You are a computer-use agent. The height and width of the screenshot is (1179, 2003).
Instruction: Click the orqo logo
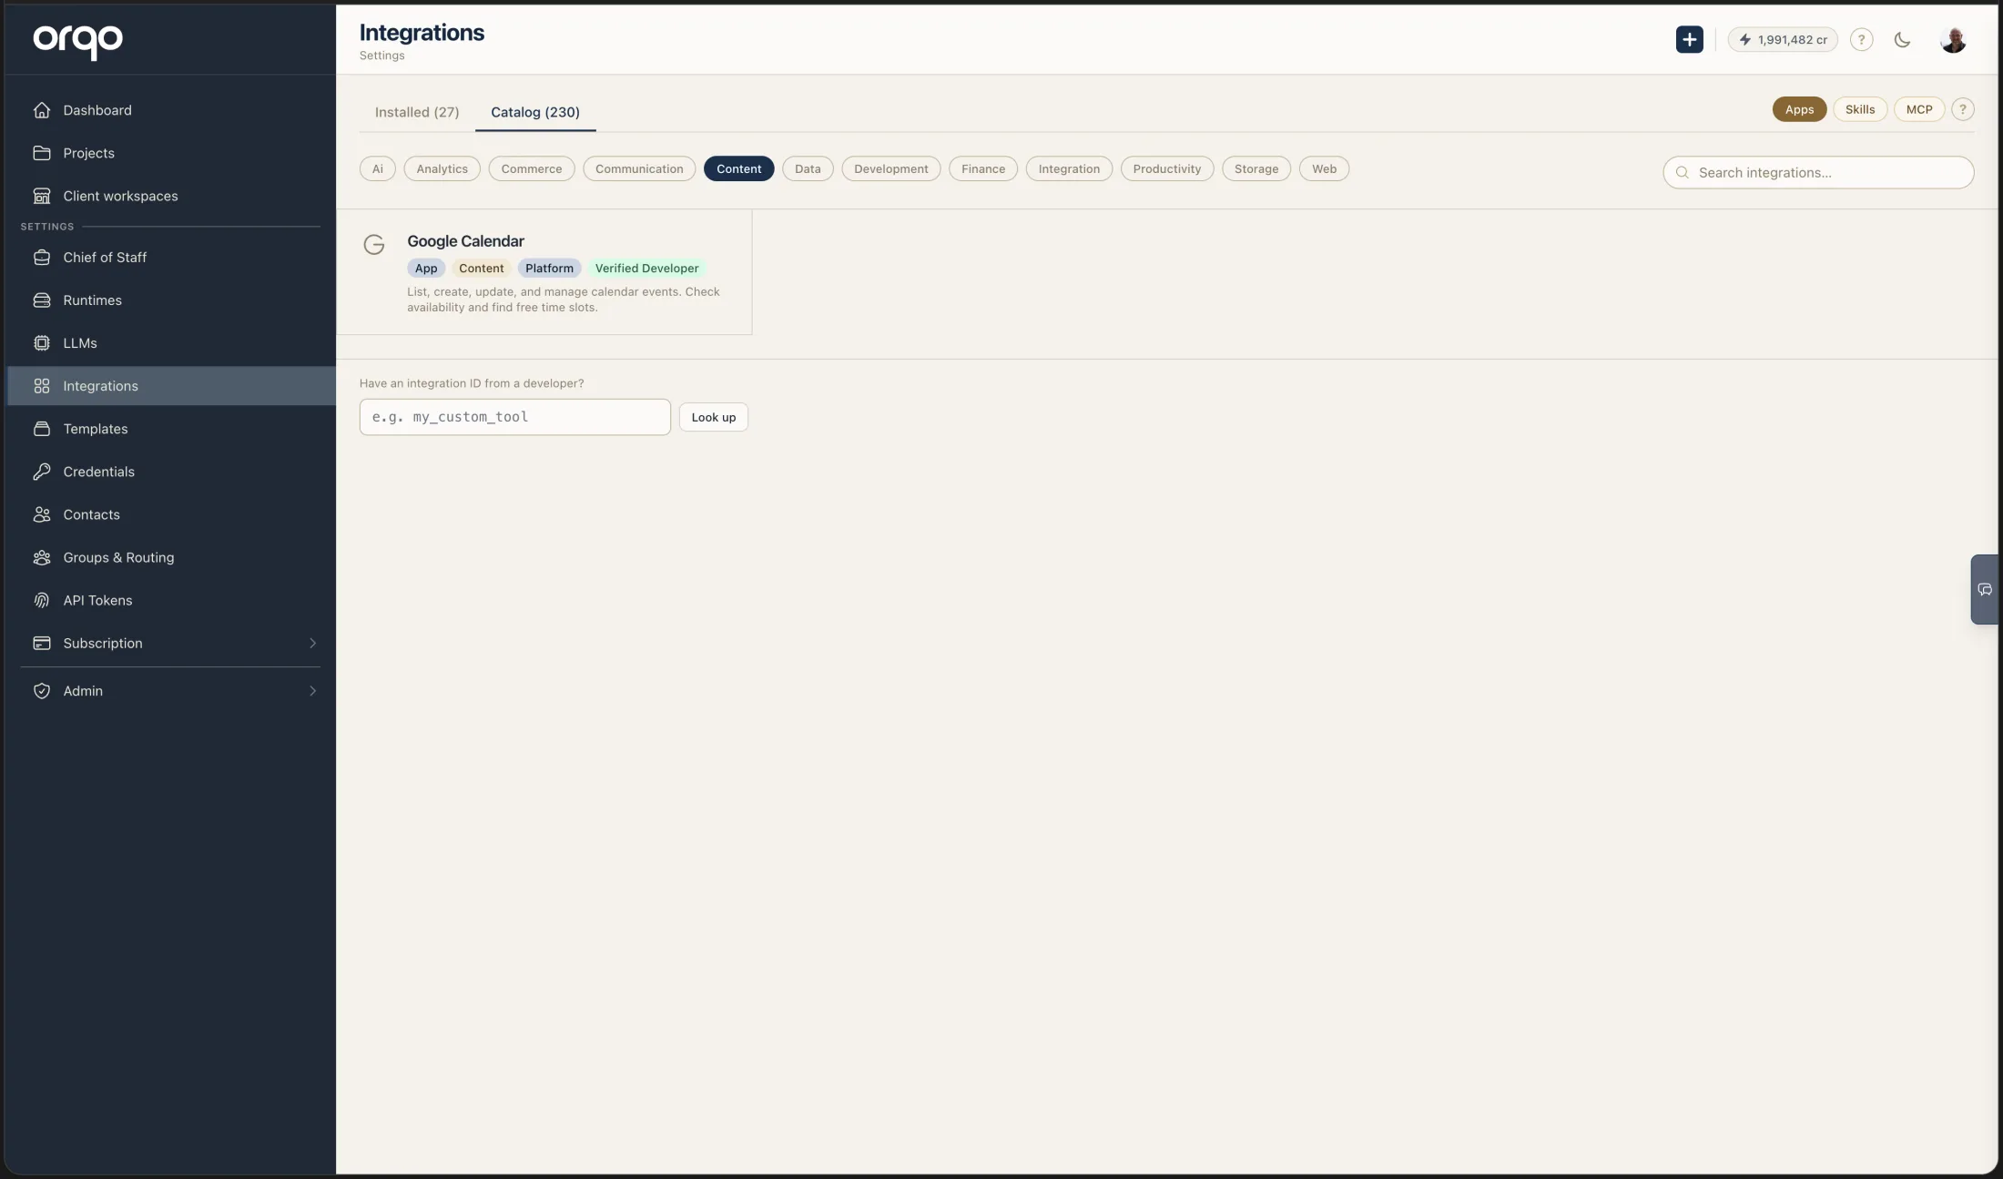pyautogui.click(x=77, y=40)
